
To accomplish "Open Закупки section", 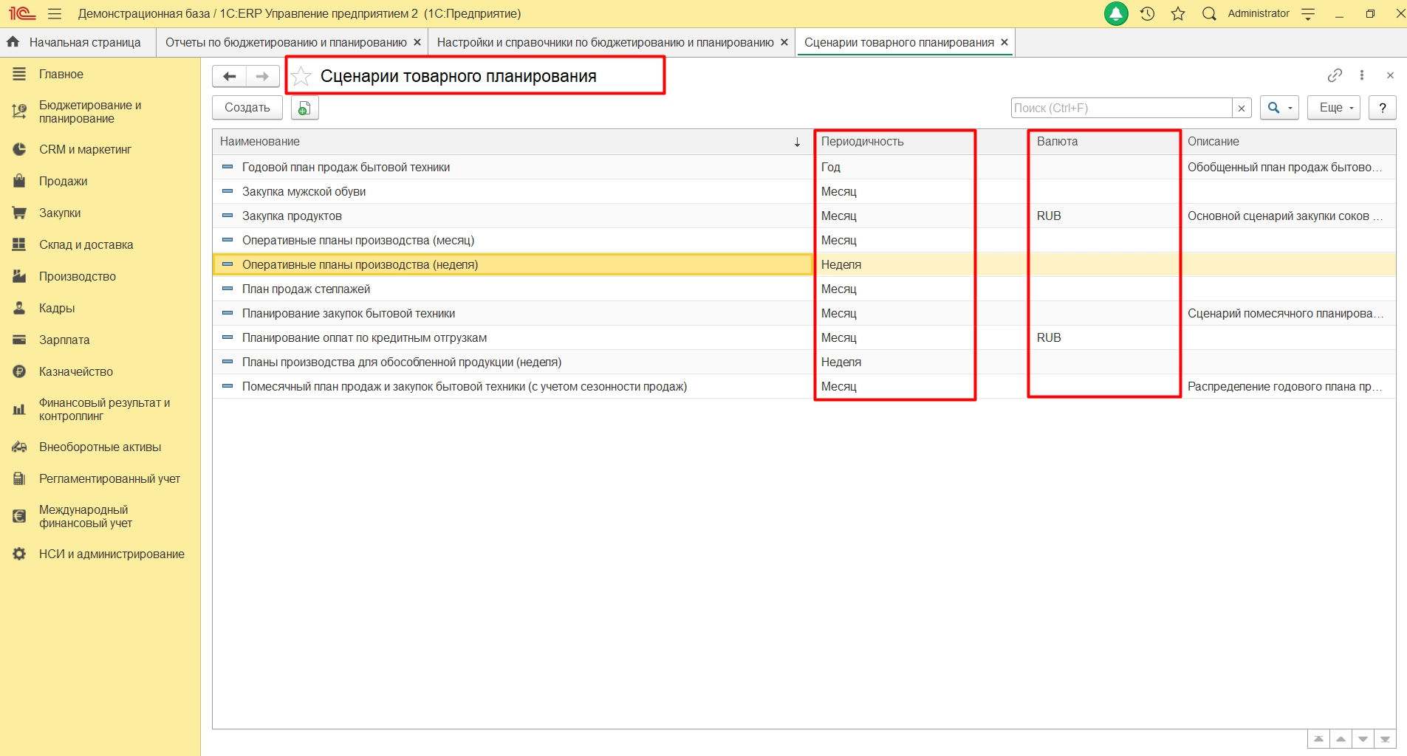I will tap(60, 213).
